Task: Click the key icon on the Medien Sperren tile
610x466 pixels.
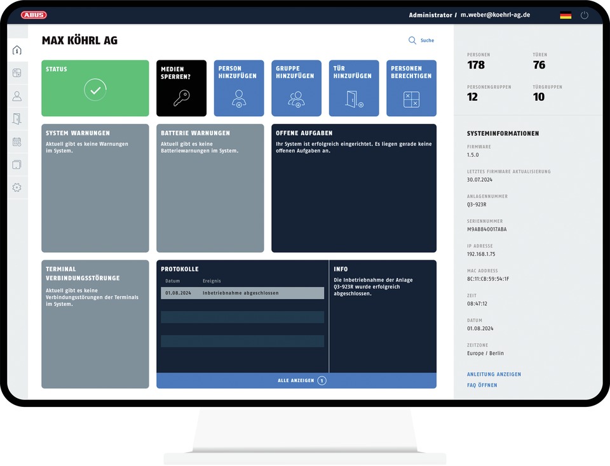Action: [181, 97]
